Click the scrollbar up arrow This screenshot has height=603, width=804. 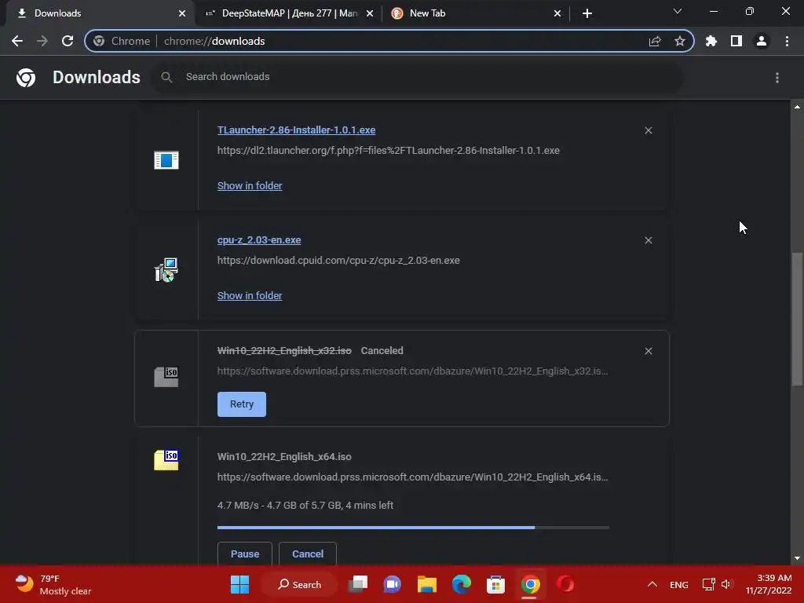797,107
